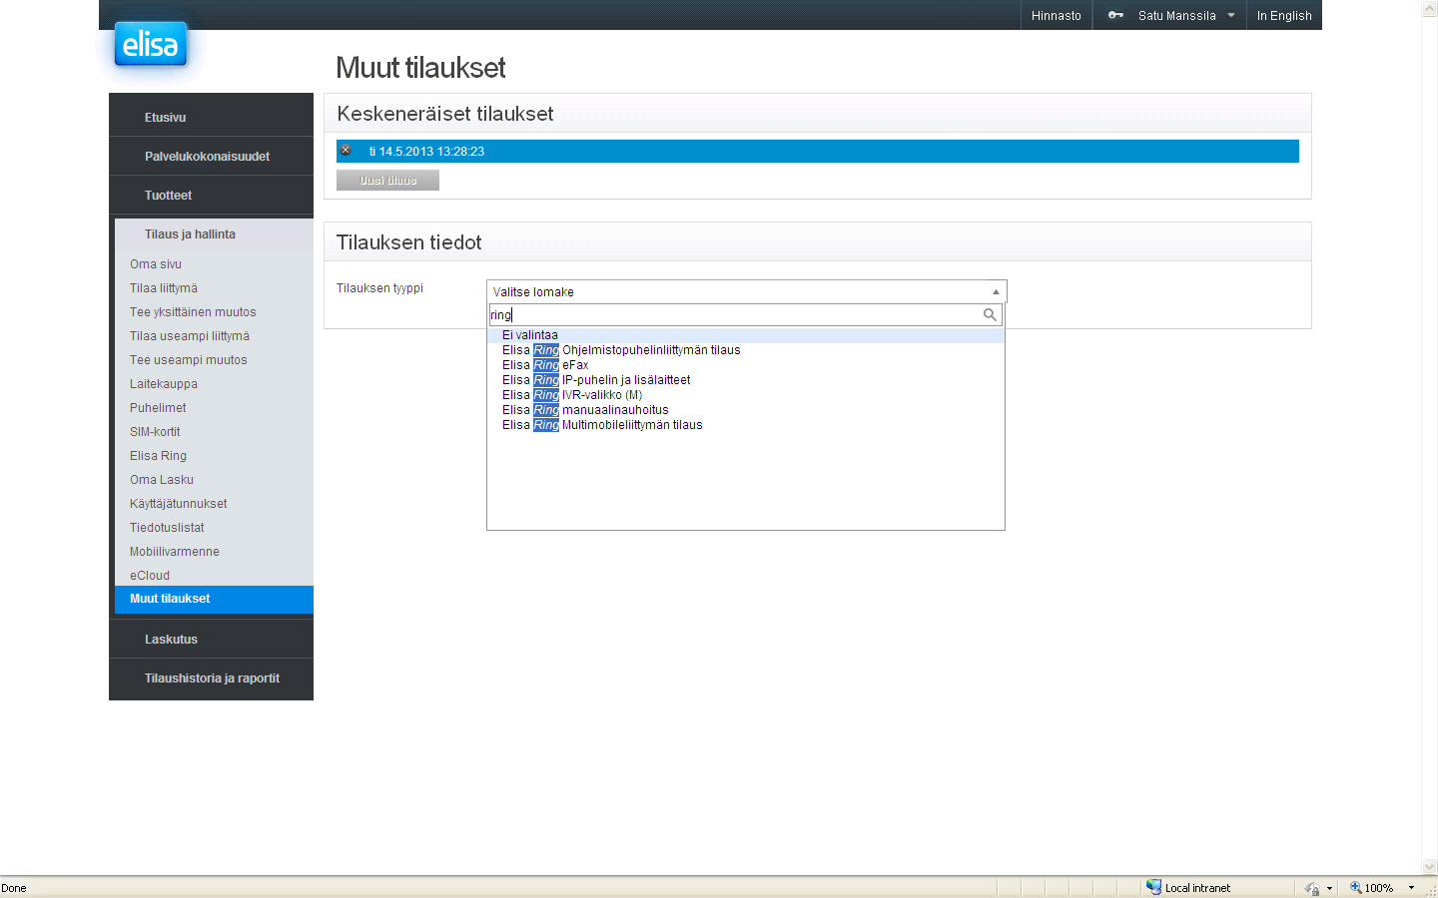Image resolution: width=1438 pixels, height=898 pixels.
Task: Select the Tilaus ja hallinta section
Action: 214,233
